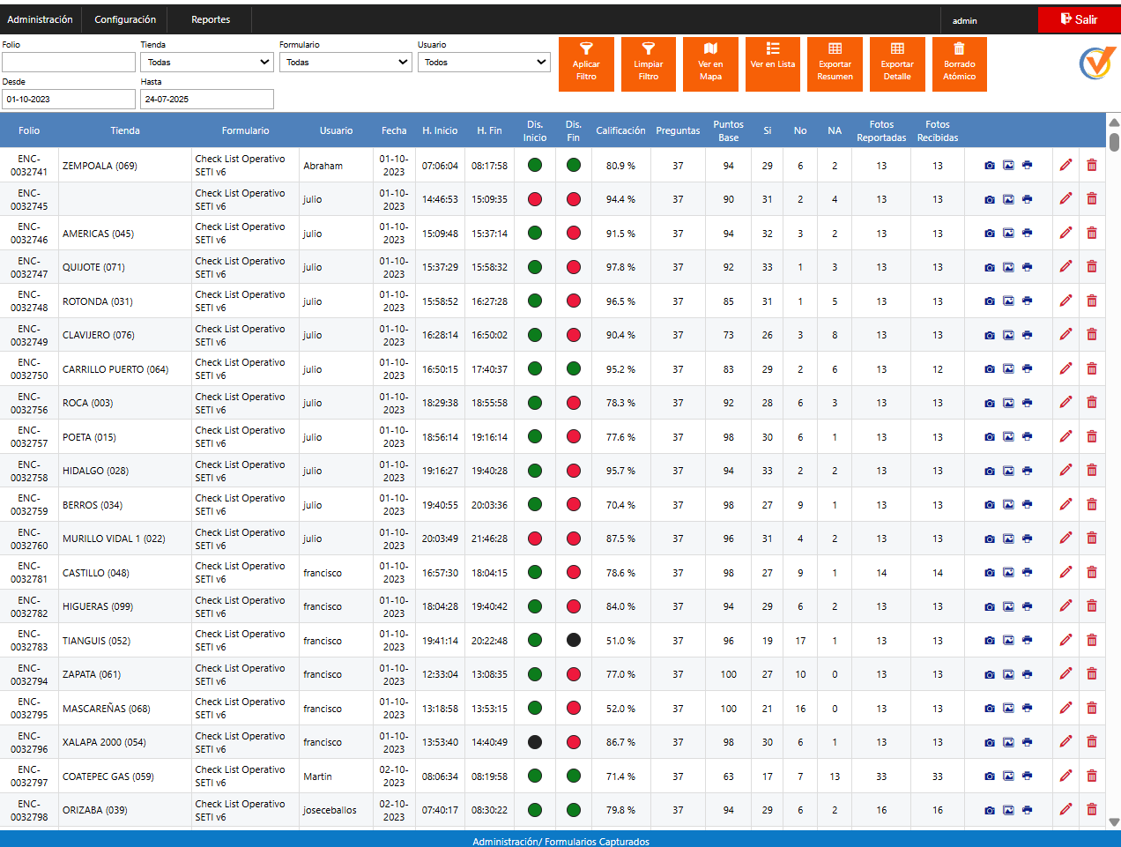Click the trash icon in the HIDALGO (028) row
The image size is (1121, 847).
[1092, 471]
